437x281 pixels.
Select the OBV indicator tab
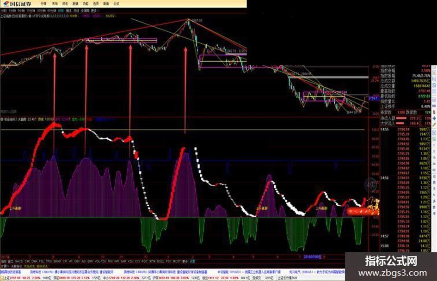coord(77,262)
